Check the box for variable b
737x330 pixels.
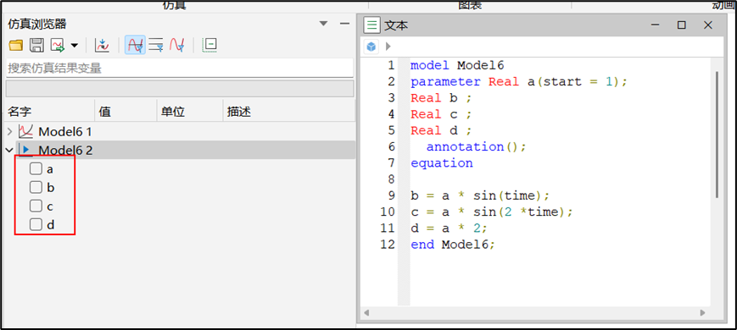[36, 187]
